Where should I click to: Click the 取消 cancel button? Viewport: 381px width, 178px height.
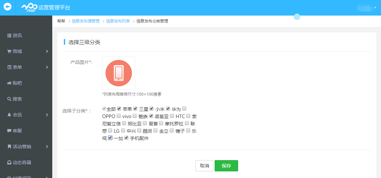click(x=204, y=166)
